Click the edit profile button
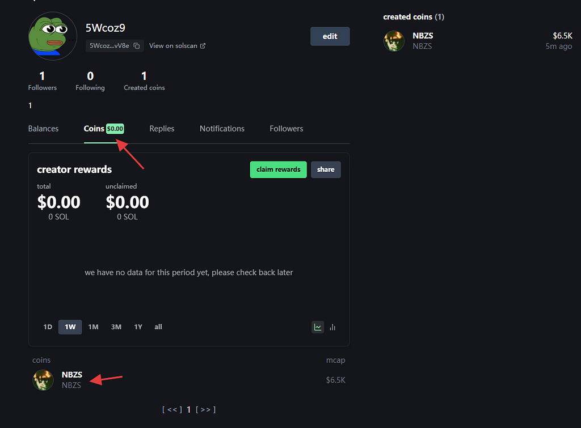Image resolution: width=581 pixels, height=428 pixels. pyautogui.click(x=330, y=36)
